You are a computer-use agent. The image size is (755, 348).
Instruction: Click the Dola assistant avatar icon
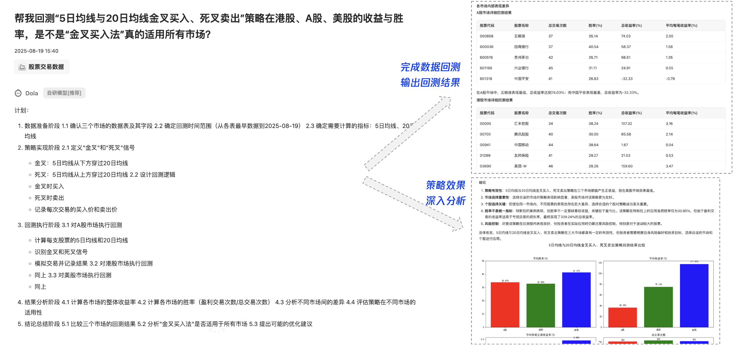(18, 93)
